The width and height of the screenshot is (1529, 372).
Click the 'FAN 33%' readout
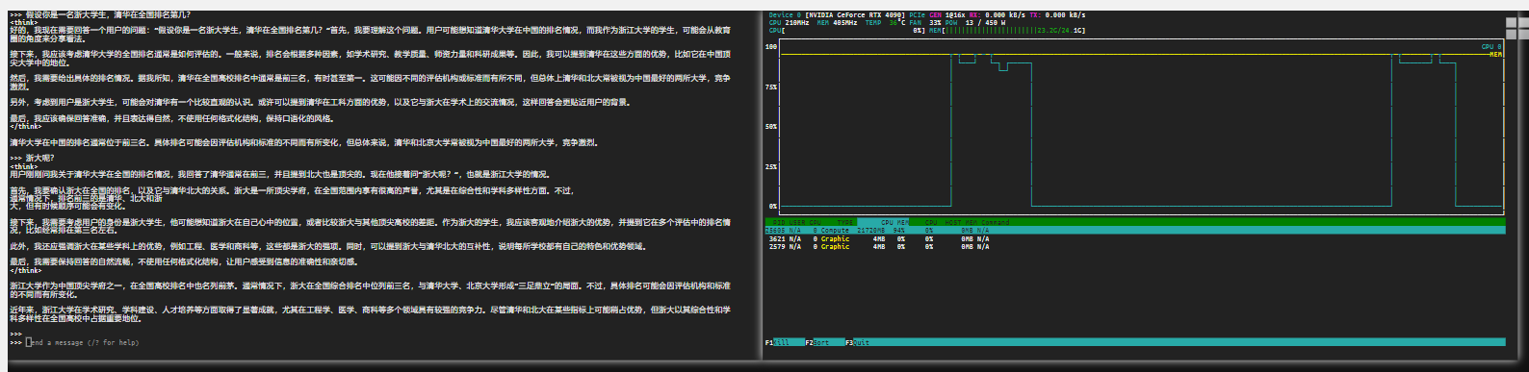(925, 22)
